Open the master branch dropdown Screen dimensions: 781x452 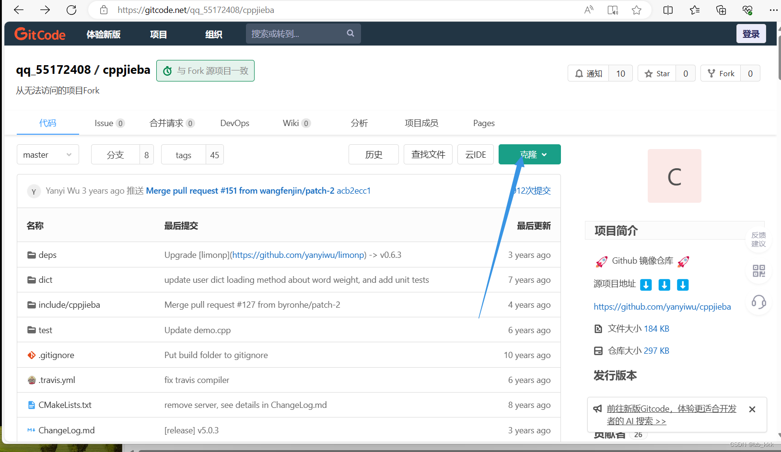pos(48,155)
